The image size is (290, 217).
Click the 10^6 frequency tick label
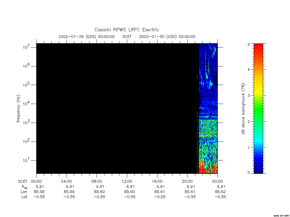click(x=26, y=66)
